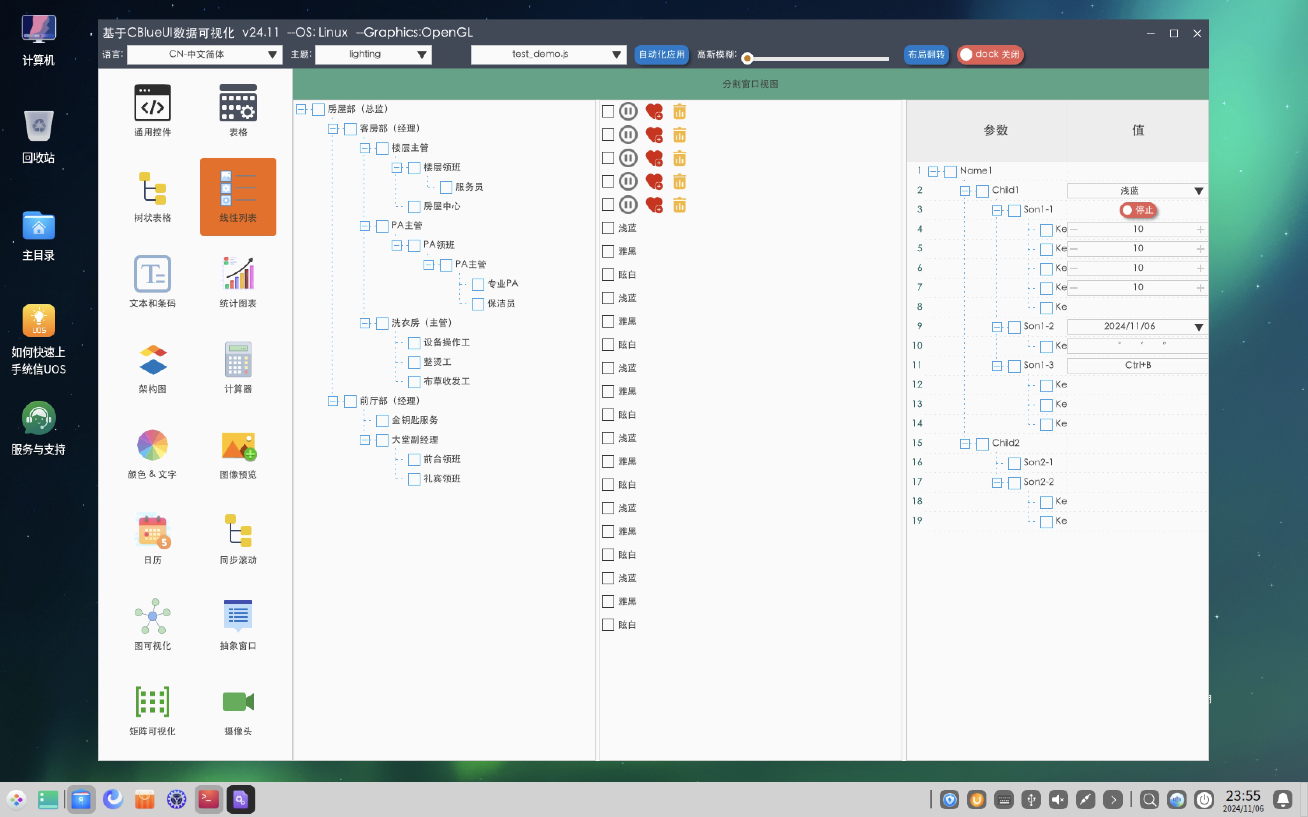Collapse the 客房部（经理）tree node
This screenshot has height=817, width=1308.
point(333,129)
